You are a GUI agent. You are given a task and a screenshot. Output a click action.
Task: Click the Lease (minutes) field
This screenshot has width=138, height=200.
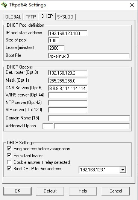coord(56,48)
